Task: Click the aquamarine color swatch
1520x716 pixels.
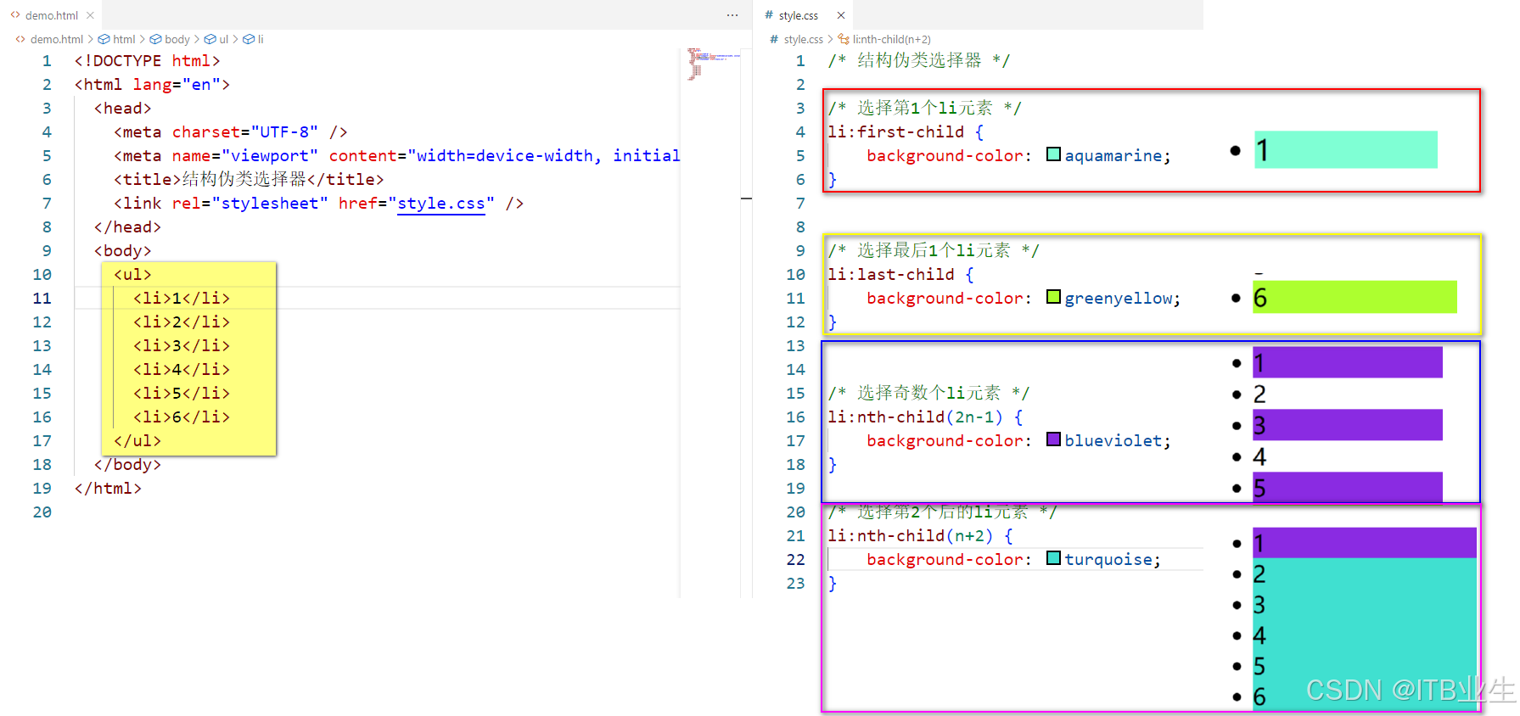Action: pos(1053,154)
